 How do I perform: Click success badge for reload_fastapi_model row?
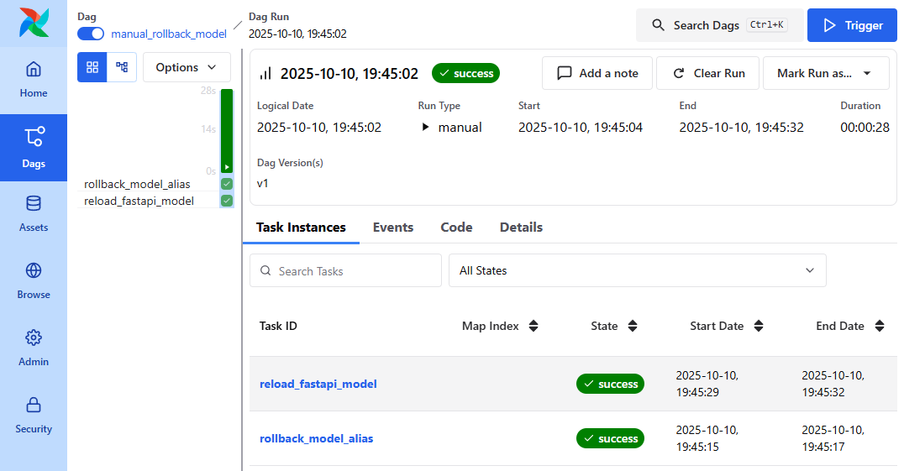(x=610, y=384)
